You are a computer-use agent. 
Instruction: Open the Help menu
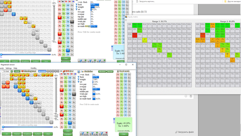[x=15, y=68]
